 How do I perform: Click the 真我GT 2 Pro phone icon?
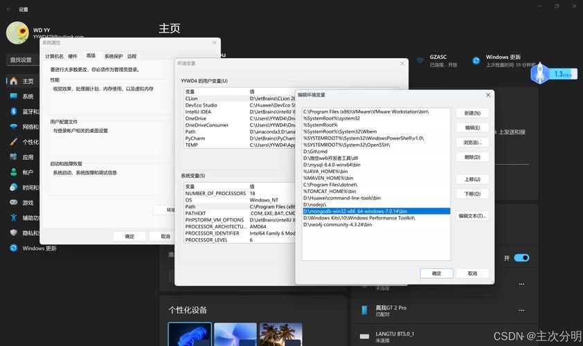[x=364, y=310]
